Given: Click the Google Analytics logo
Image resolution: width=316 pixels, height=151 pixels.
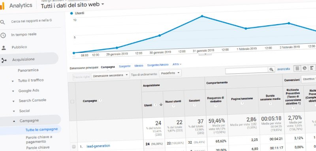Looking at the screenshot, I should click(2, 6).
